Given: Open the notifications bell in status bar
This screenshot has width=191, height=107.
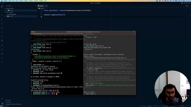Looking at the screenshot, I should pyautogui.click(x=189, y=106).
